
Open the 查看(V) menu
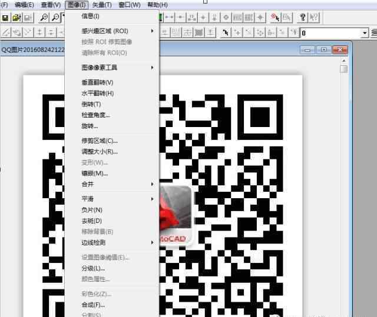click(x=51, y=5)
